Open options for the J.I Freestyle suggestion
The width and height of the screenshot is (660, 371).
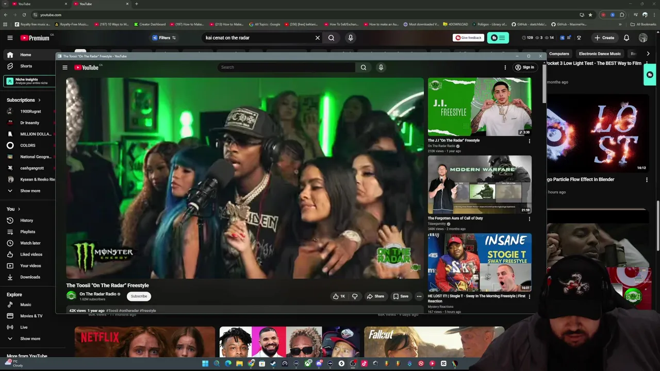[x=529, y=141]
